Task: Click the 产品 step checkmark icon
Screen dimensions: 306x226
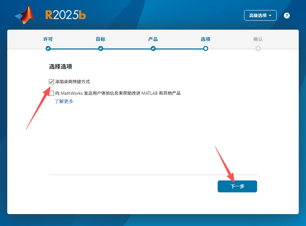Action: click(153, 48)
